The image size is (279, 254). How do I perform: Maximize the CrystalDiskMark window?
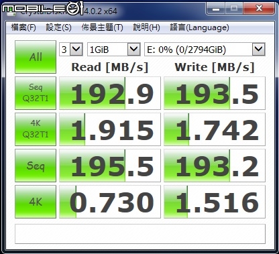pos(234,9)
